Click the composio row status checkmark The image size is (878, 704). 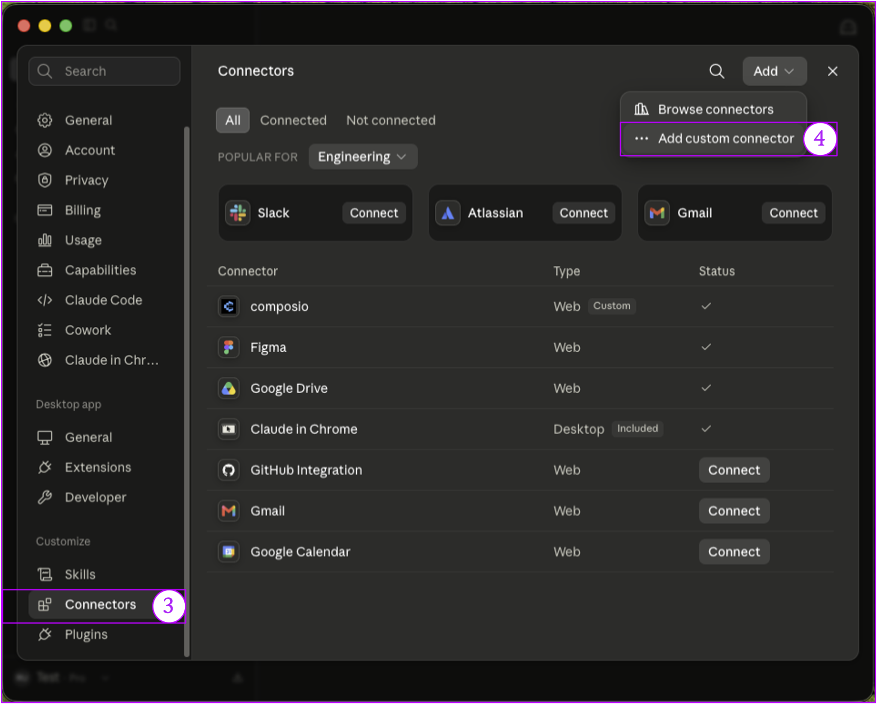(x=706, y=306)
